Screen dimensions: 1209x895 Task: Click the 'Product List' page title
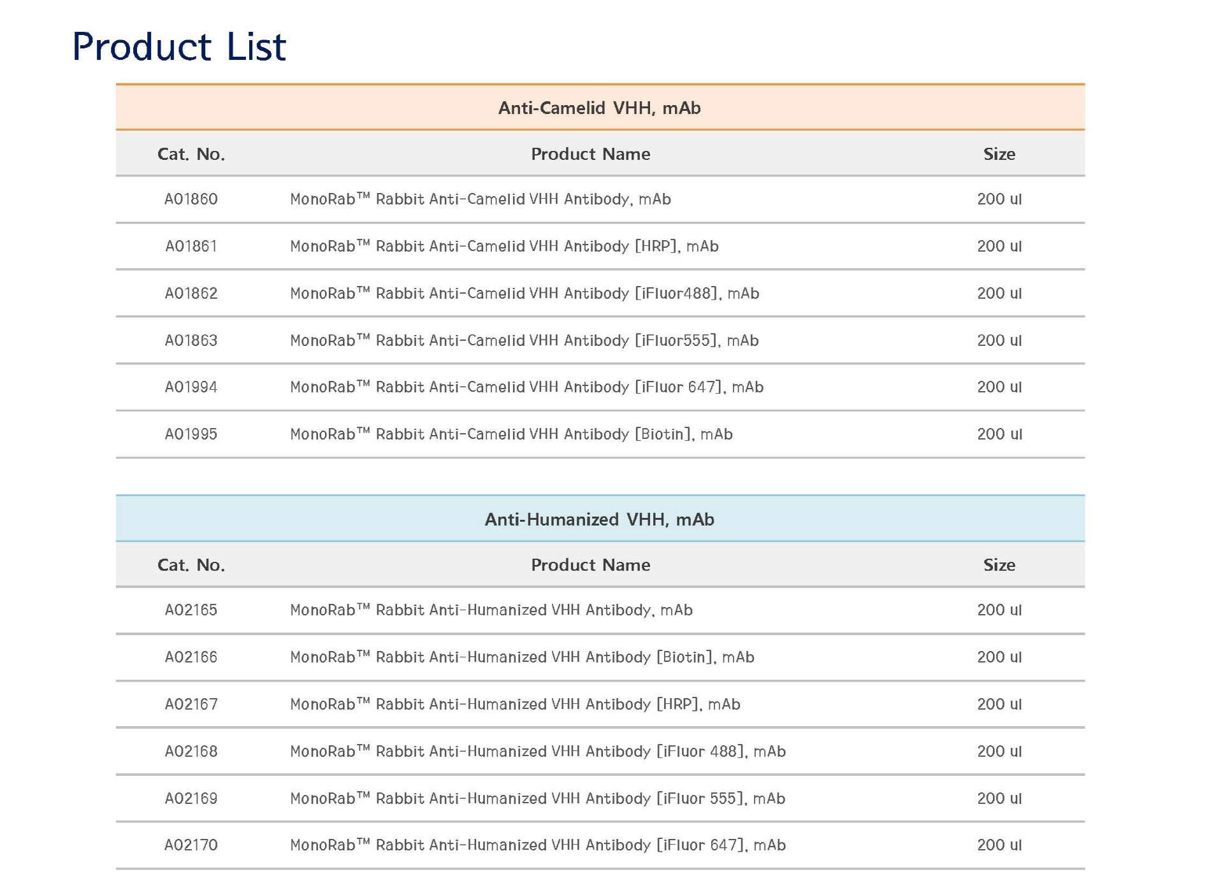point(179,47)
